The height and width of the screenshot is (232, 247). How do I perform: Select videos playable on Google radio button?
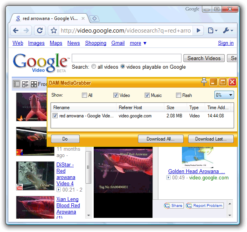pos(123,67)
